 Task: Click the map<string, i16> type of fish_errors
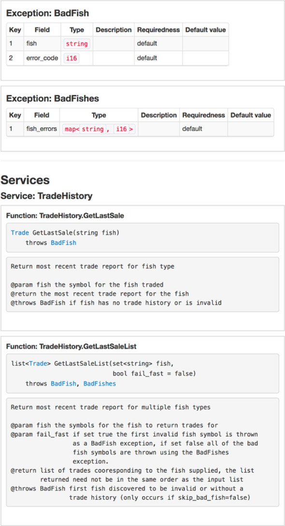click(99, 129)
